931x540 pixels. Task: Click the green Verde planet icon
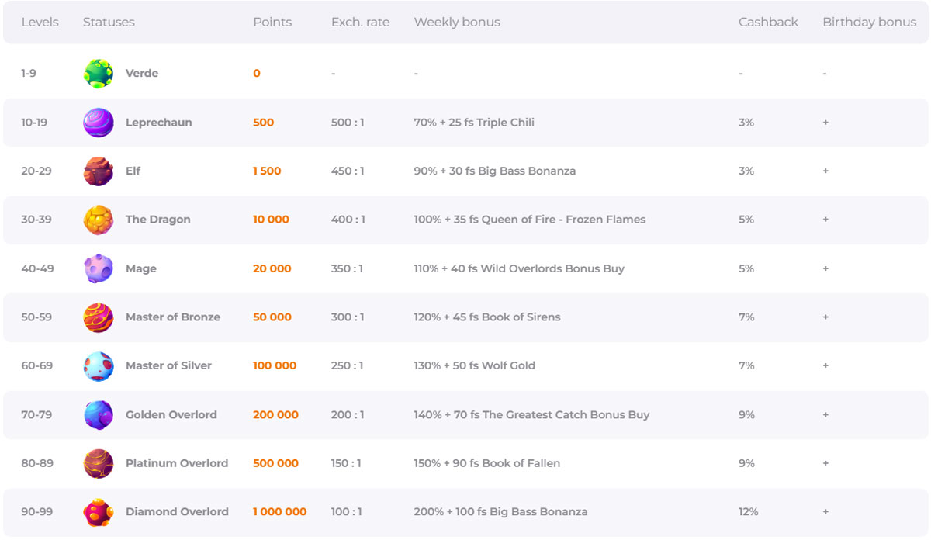point(99,74)
